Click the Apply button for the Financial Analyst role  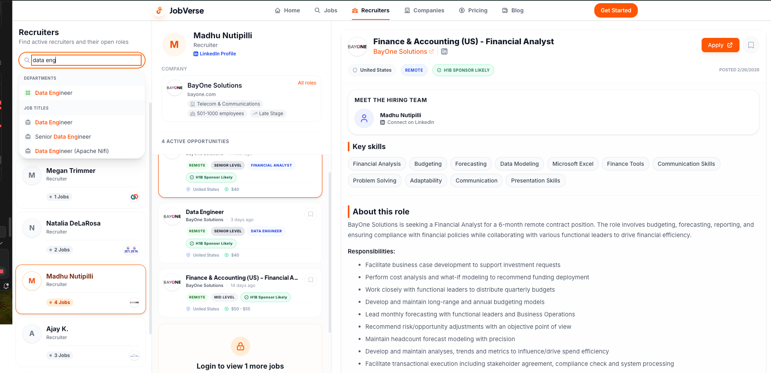pyautogui.click(x=720, y=45)
